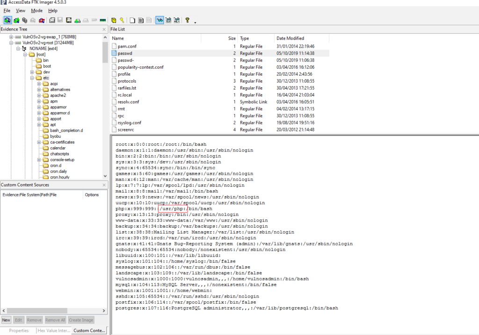Click the Detect EFS Encryption key icon

[121, 20]
